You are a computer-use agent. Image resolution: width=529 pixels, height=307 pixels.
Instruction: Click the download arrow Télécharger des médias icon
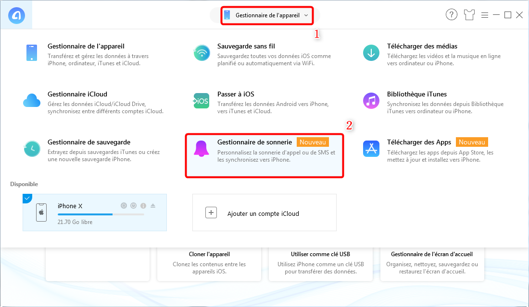pos(371,53)
